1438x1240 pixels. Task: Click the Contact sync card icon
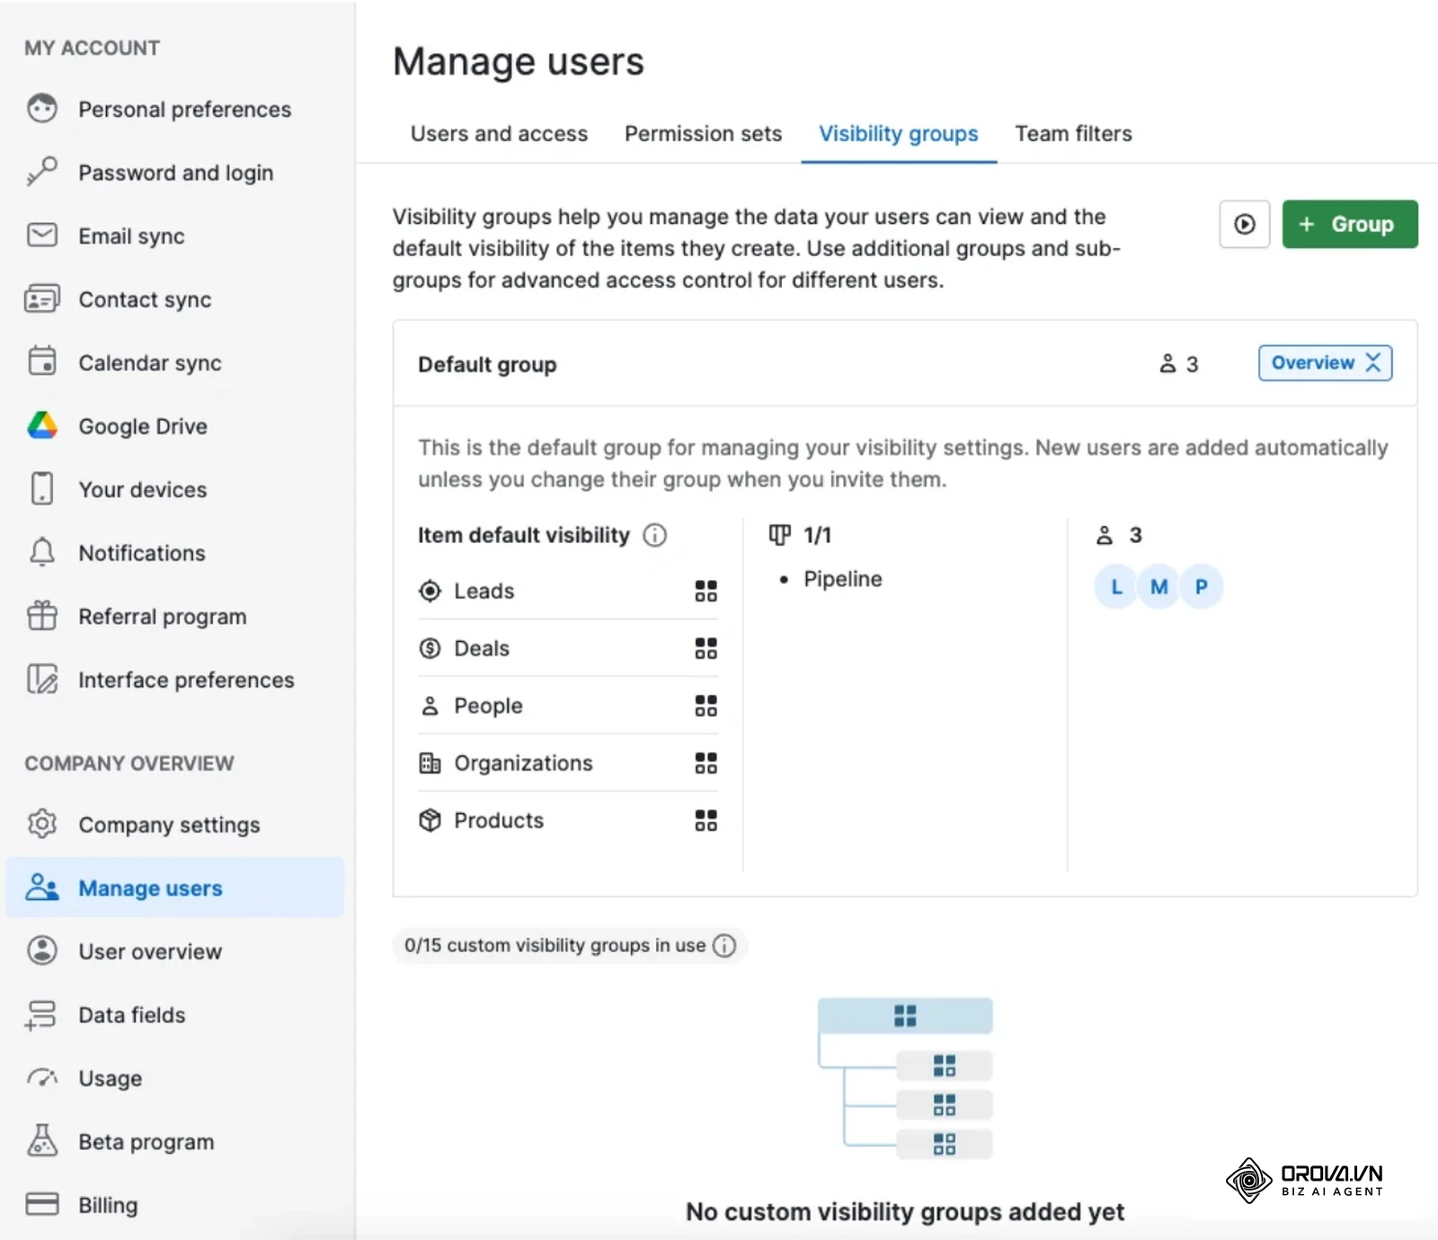tap(41, 299)
